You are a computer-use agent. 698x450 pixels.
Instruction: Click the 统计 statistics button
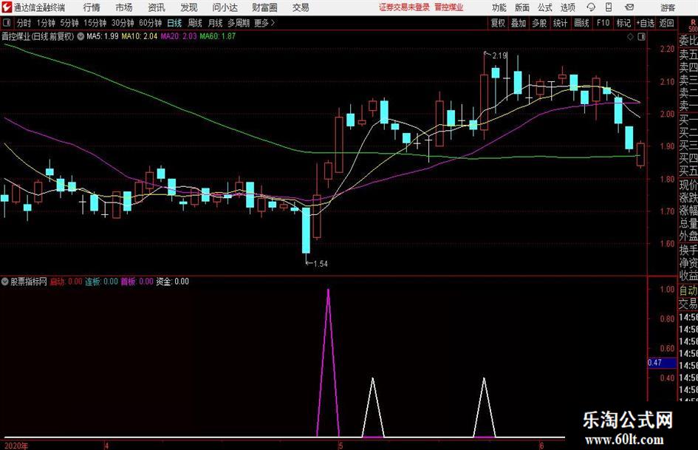pyautogui.click(x=560, y=23)
